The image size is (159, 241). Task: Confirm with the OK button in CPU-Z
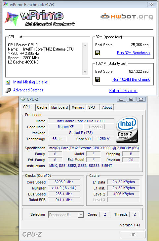tap(133, 235)
